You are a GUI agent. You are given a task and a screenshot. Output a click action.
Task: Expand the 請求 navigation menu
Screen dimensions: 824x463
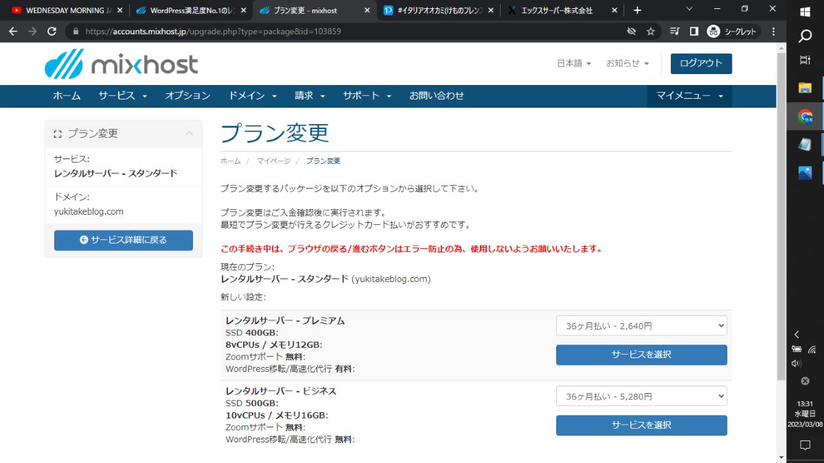(310, 96)
